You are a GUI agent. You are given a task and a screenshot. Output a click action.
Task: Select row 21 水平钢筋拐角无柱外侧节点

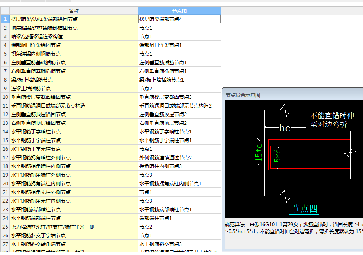74,192
